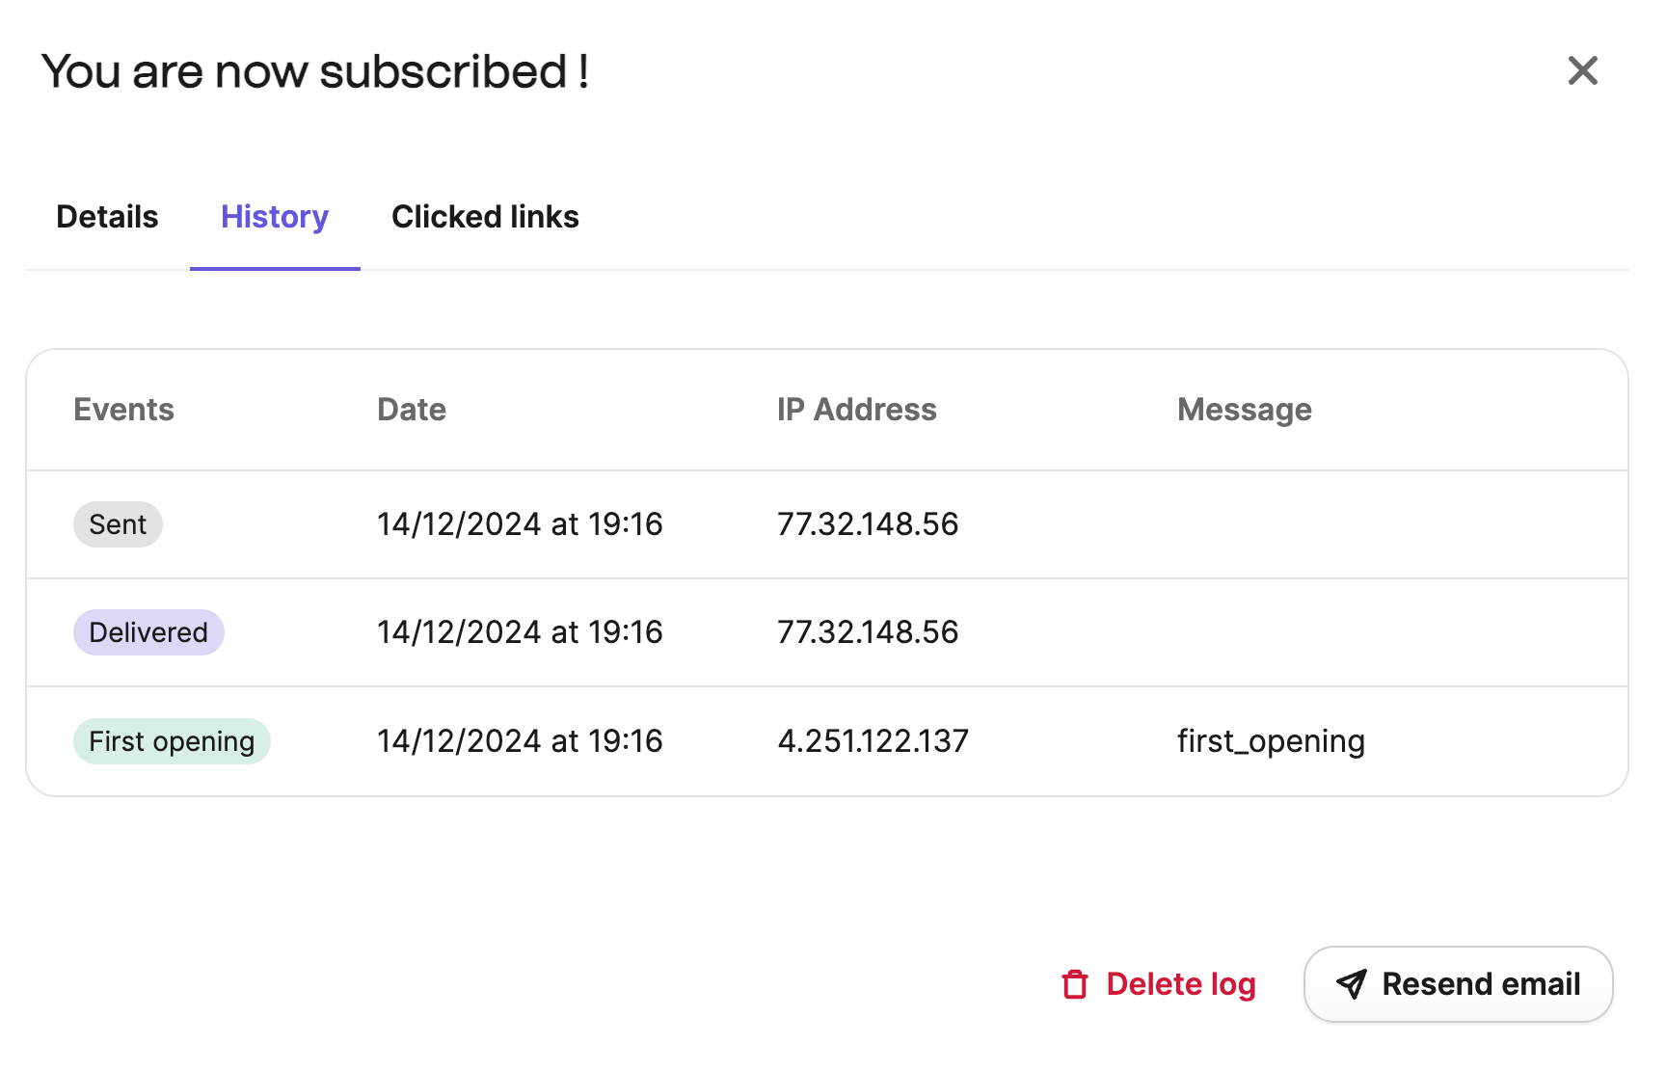
Task: Click the dialog title You are now subscribed
Action: [x=315, y=71]
